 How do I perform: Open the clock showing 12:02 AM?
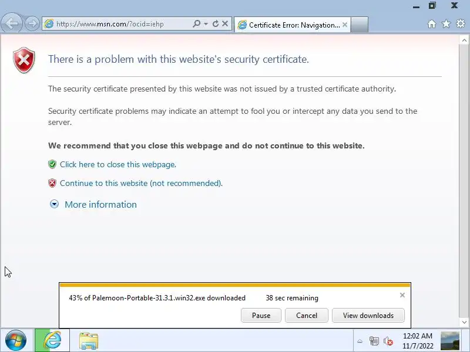tap(418, 341)
